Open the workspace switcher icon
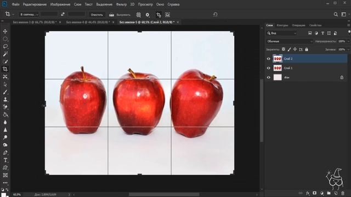 344,14
